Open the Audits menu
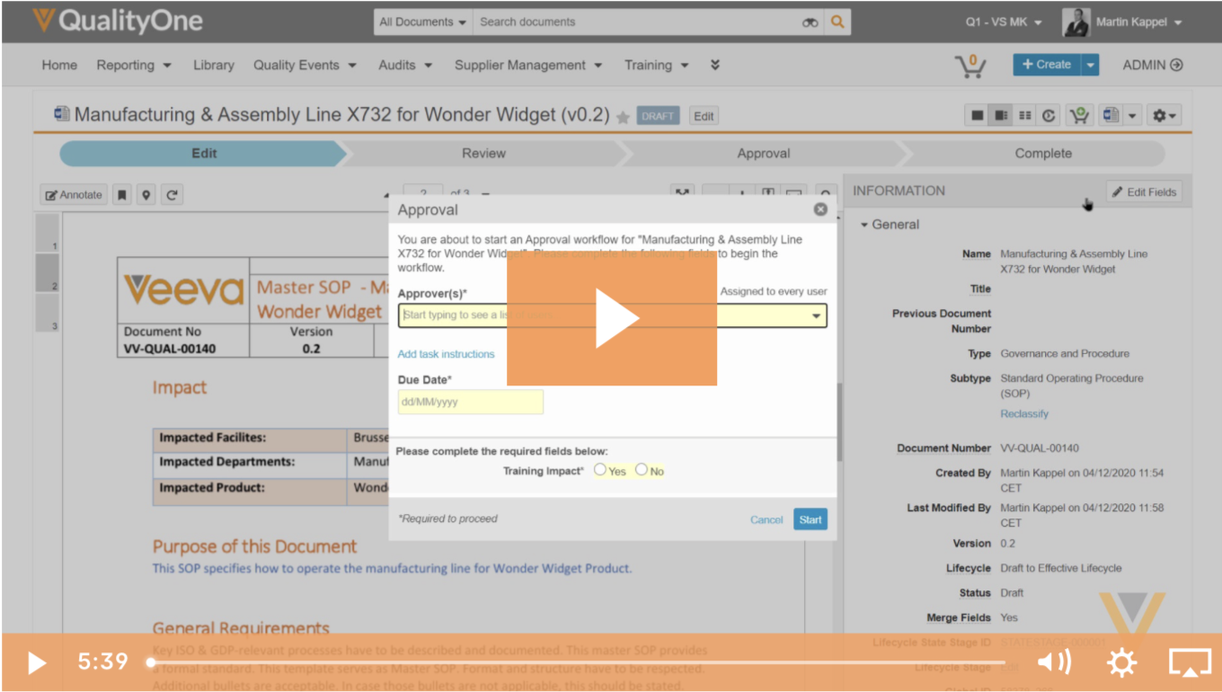Image resolution: width=1222 pixels, height=692 pixels. click(x=405, y=65)
